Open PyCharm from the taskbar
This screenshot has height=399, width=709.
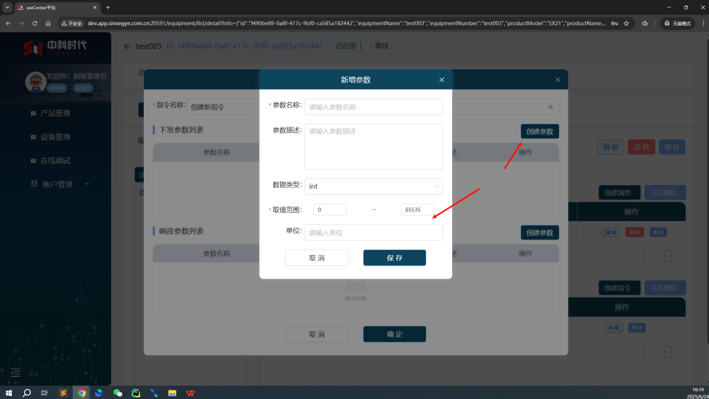[x=135, y=393]
